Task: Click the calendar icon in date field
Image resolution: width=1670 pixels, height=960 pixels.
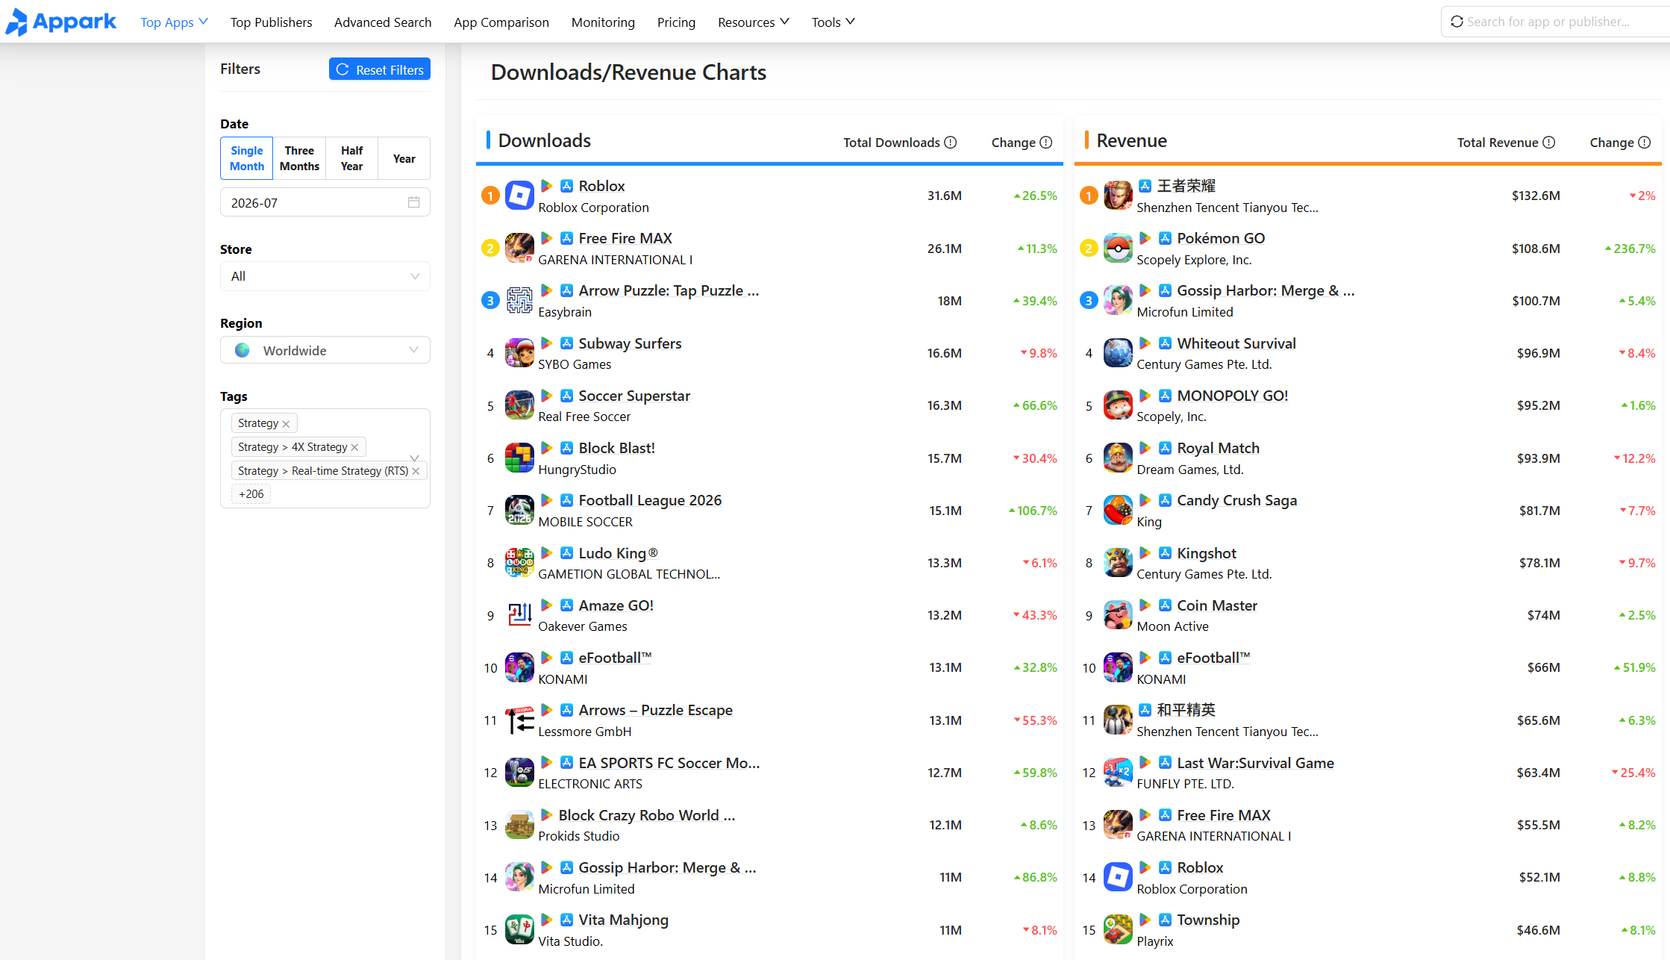Action: [414, 202]
